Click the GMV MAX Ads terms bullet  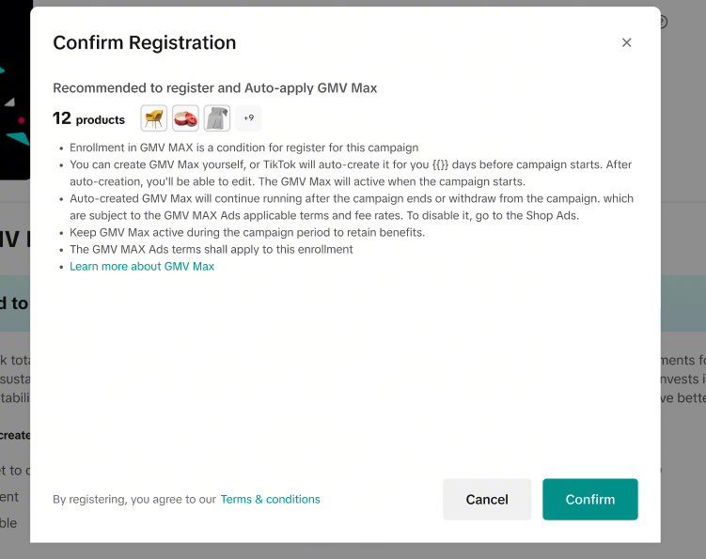click(212, 250)
